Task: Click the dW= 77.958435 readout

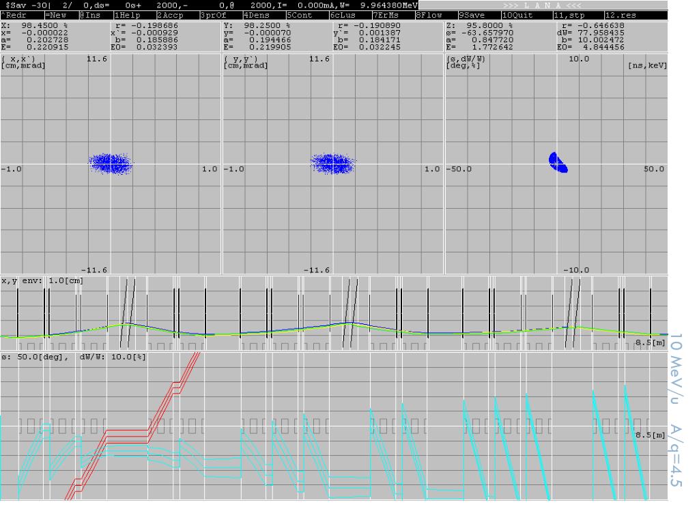Action: [x=590, y=33]
